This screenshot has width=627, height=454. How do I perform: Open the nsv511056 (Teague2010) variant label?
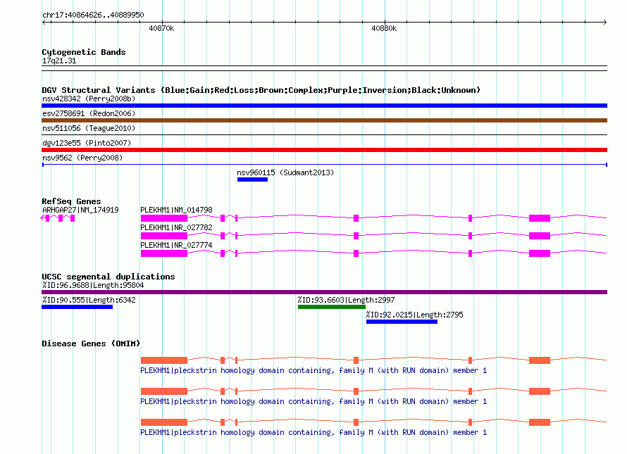pyautogui.click(x=89, y=128)
